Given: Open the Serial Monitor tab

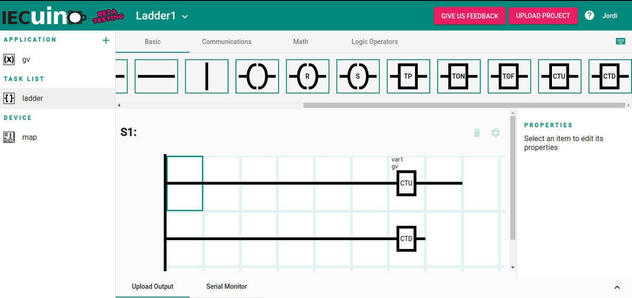Looking at the screenshot, I should [x=226, y=286].
